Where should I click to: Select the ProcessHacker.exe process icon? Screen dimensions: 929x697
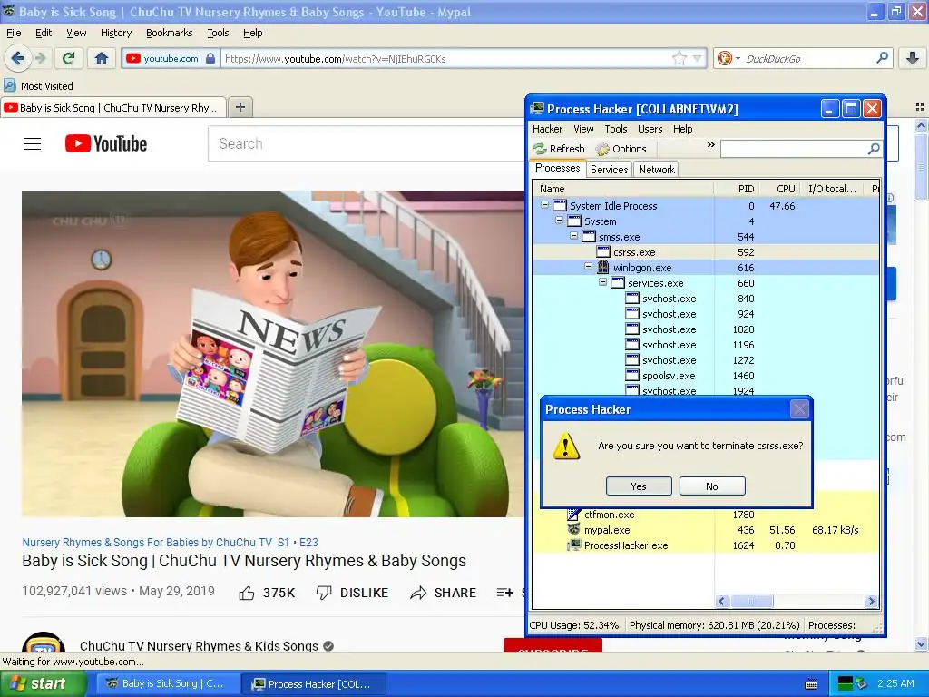point(573,545)
